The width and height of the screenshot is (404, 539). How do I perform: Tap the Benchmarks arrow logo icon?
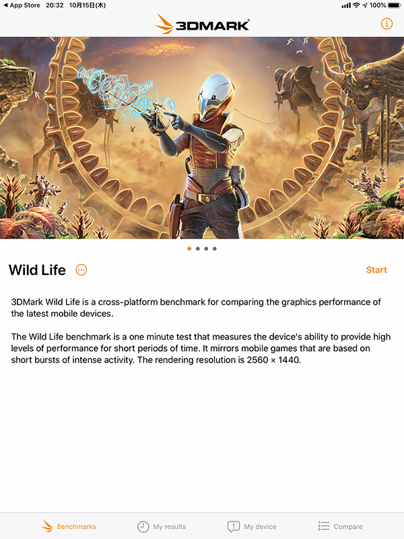pos(47,526)
